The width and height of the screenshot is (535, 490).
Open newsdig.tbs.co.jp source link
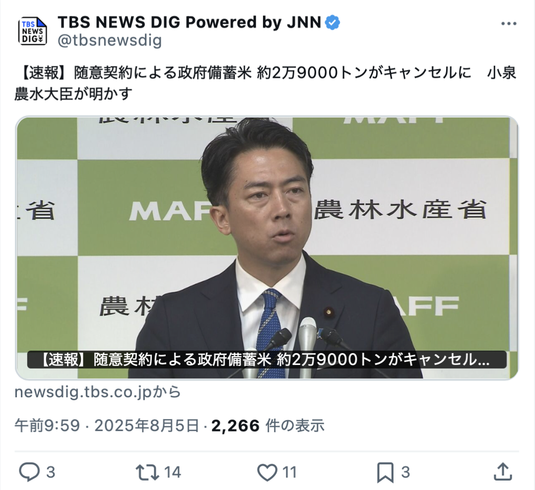[x=98, y=392]
